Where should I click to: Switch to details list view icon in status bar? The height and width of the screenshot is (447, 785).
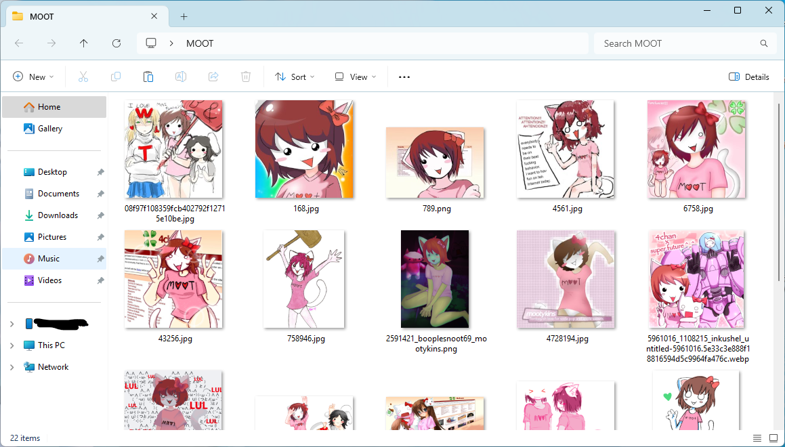pos(757,438)
